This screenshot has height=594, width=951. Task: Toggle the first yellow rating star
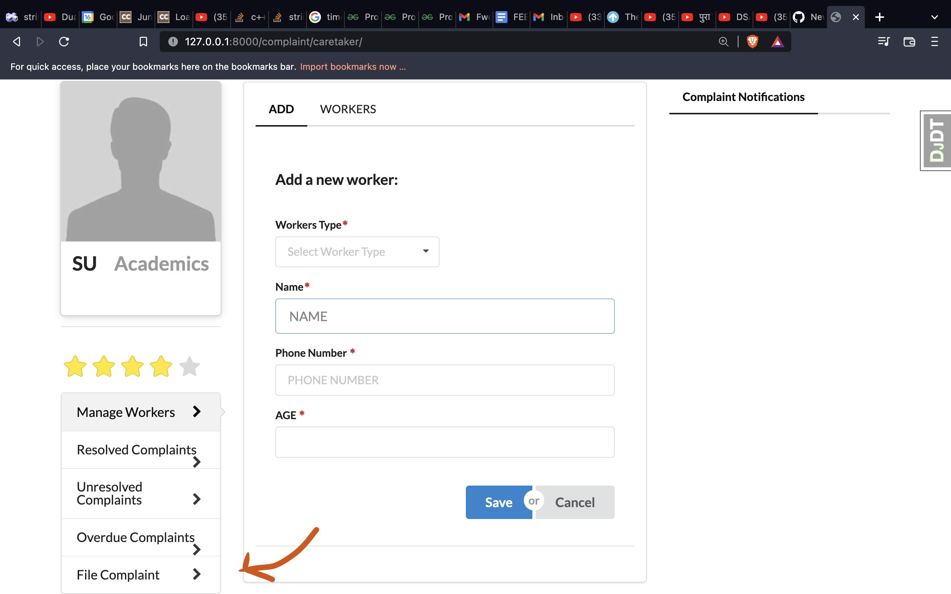tap(75, 366)
